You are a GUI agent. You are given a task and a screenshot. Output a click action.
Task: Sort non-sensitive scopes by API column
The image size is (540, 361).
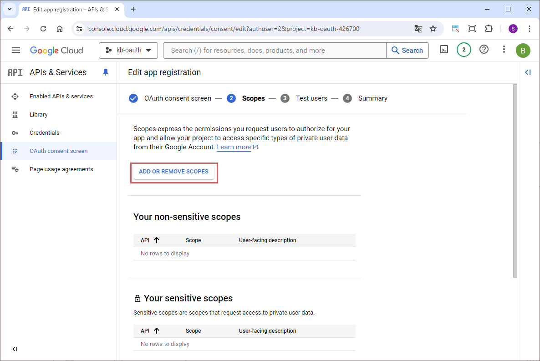[150, 240]
